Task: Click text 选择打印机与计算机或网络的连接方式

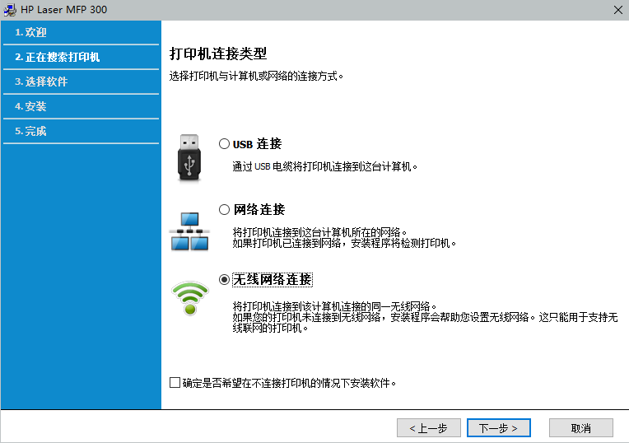Action: pos(256,76)
